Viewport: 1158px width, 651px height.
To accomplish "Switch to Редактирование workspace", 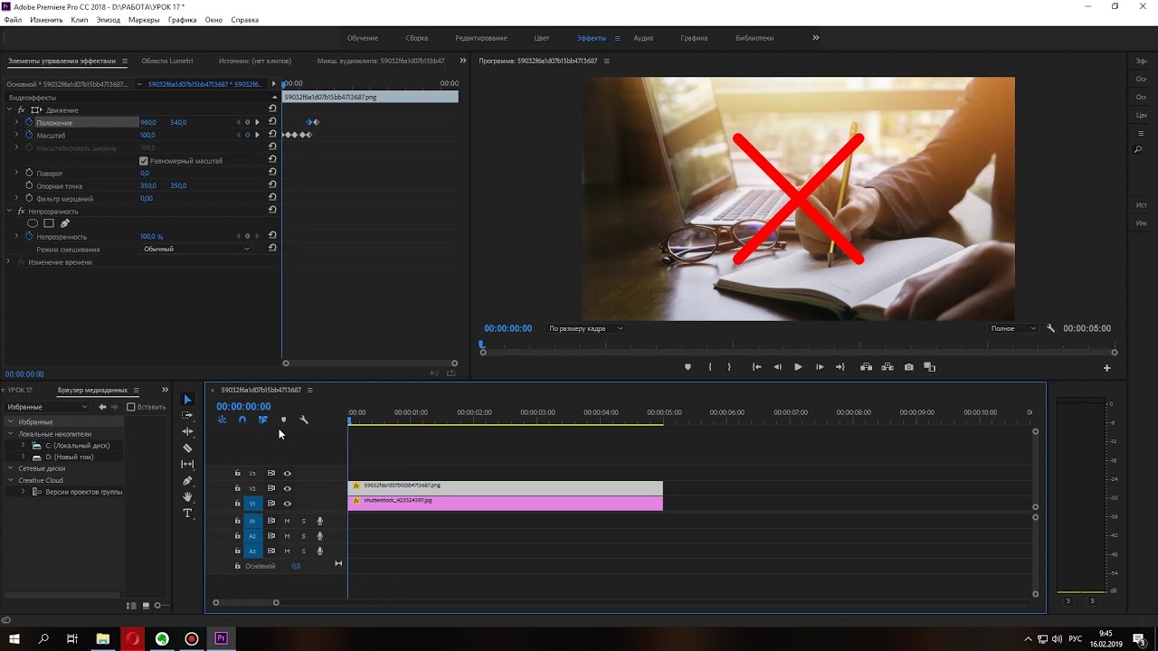I will pos(481,38).
